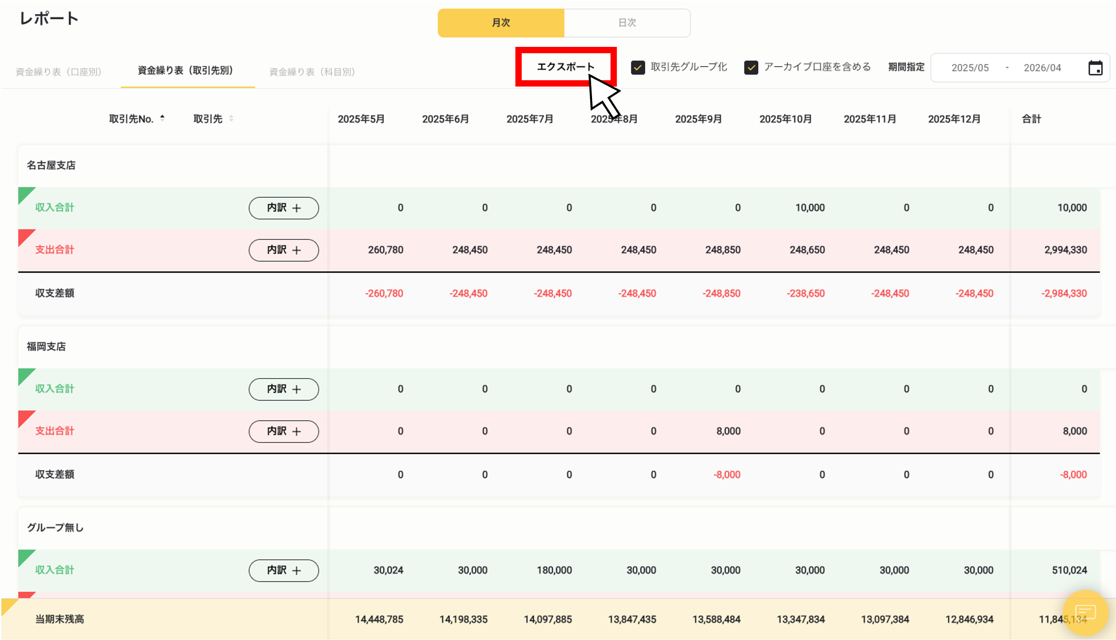Expand 内訳 for 名古屋支店 支出合計
Screen dimensions: 1116x640
coord(284,250)
